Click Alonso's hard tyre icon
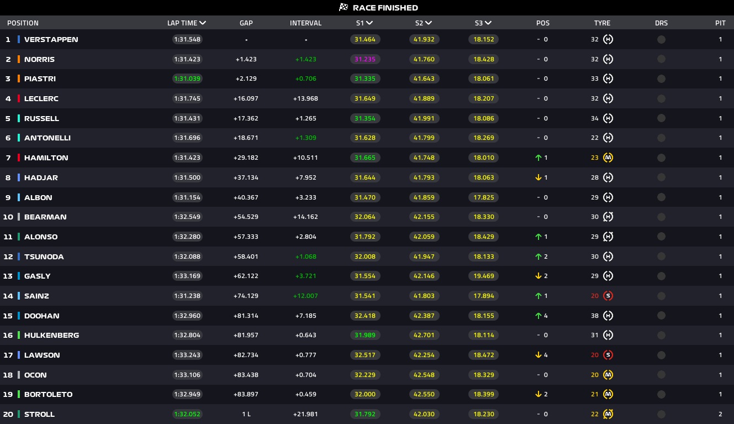 608,237
